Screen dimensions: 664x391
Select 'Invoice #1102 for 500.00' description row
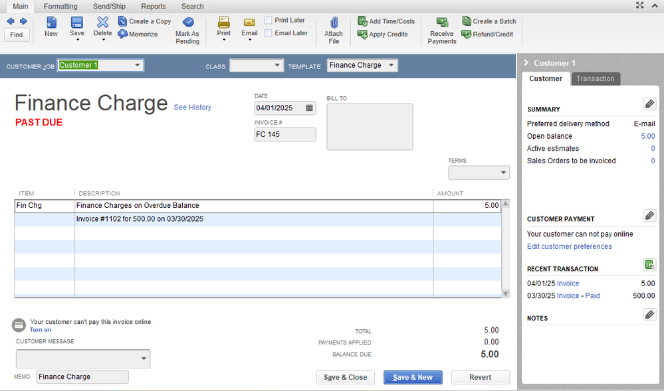(254, 219)
